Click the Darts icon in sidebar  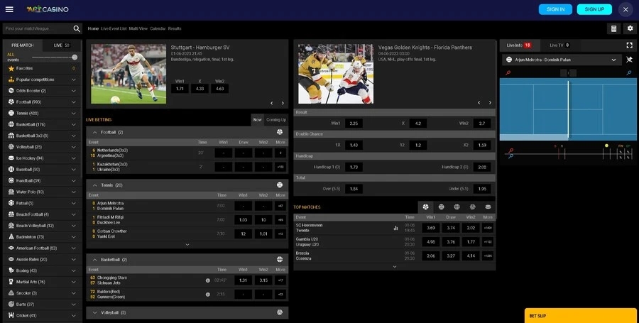[x=11, y=305]
